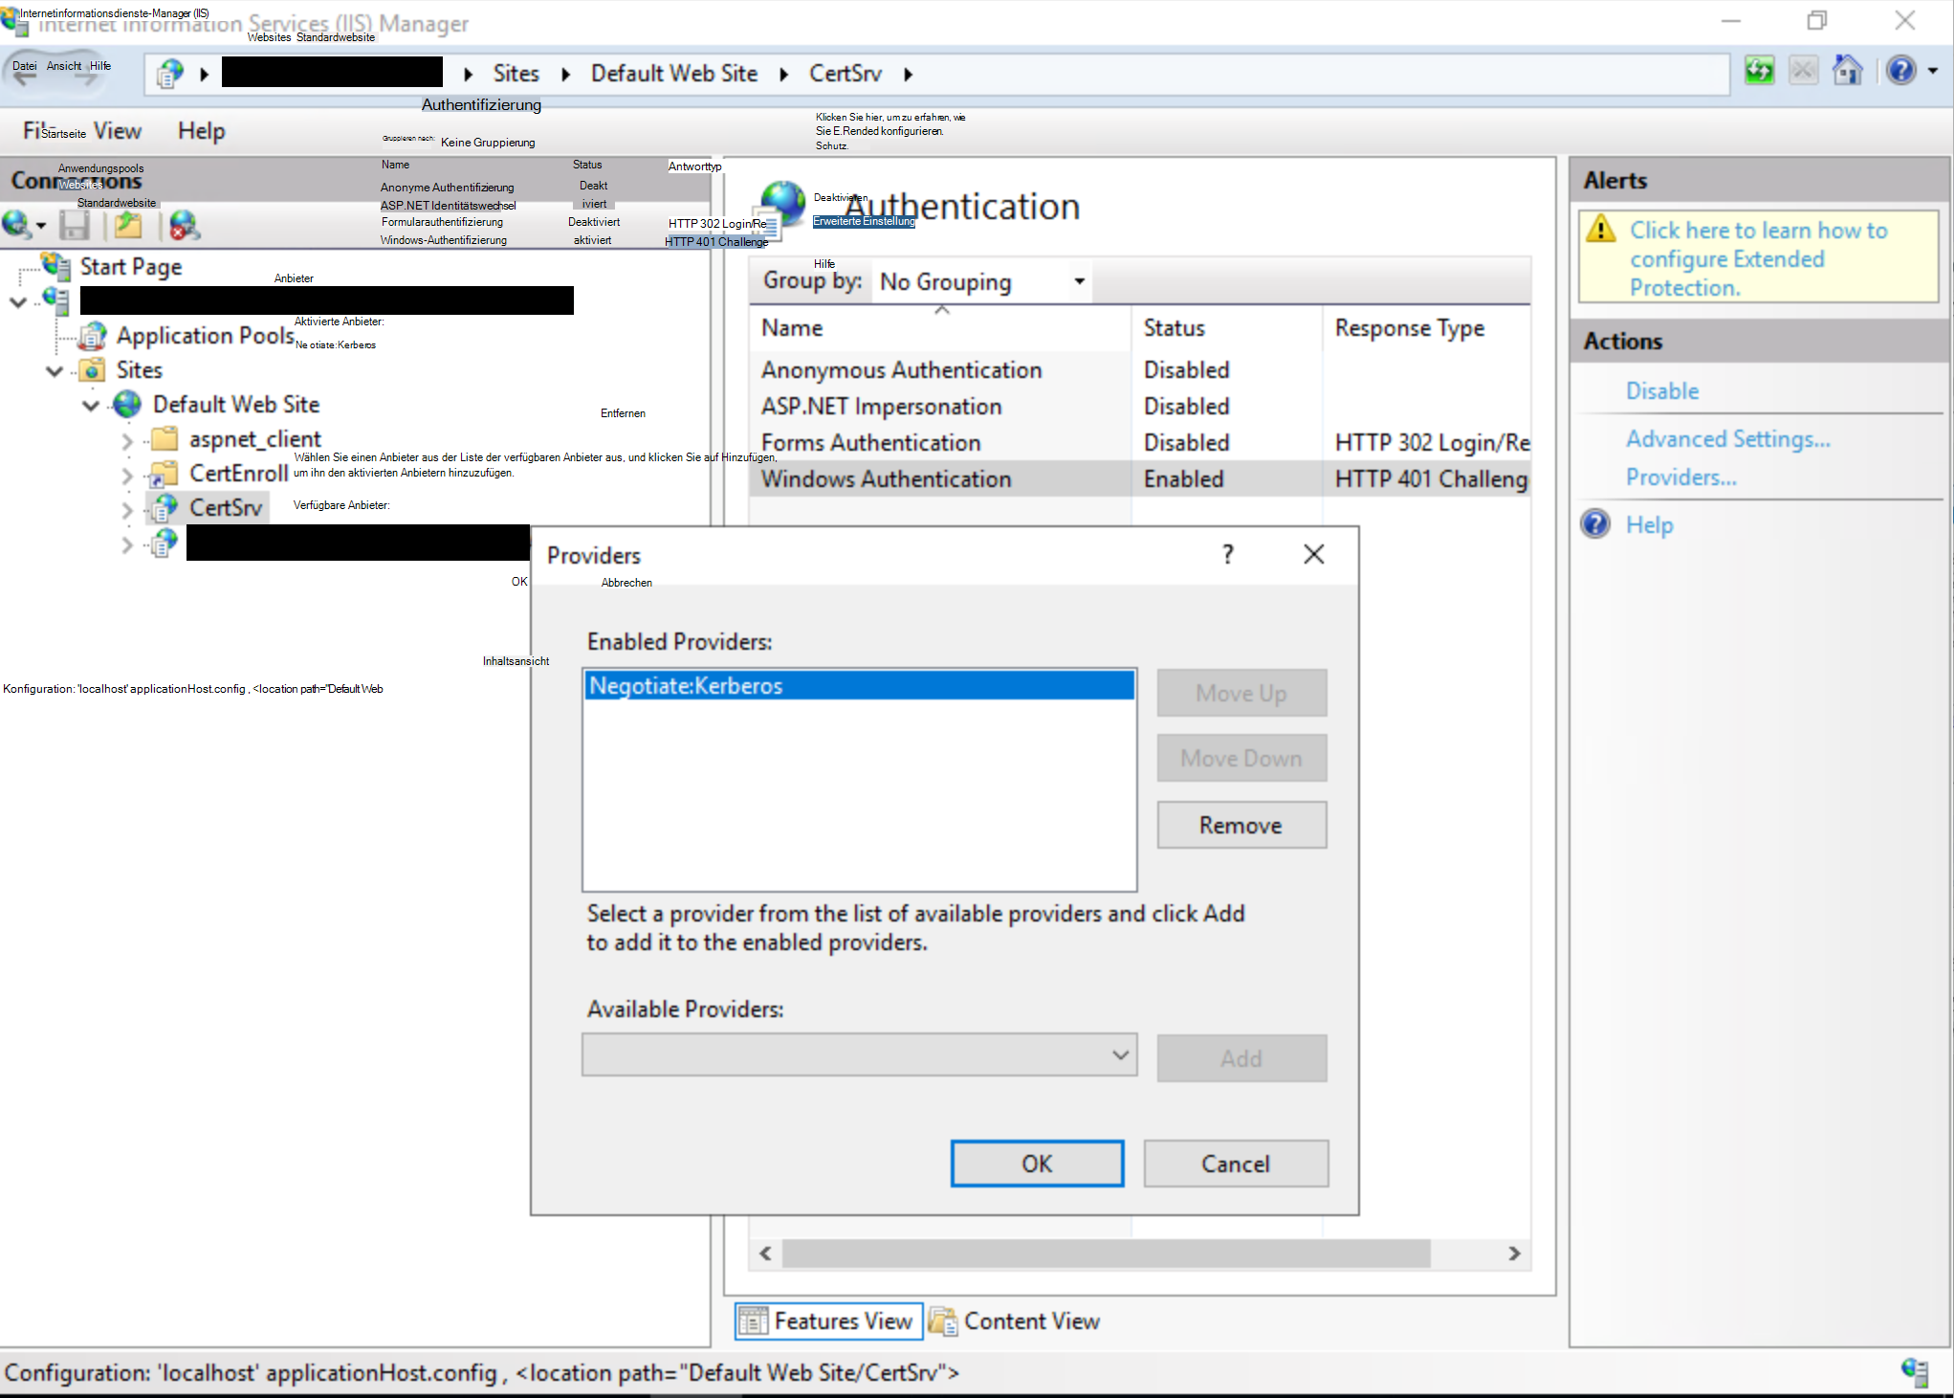Click the status bar network icon bottom right

[x=1915, y=1372]
